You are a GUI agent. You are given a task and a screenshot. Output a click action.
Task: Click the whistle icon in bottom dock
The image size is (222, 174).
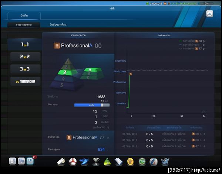click(61, 162)
